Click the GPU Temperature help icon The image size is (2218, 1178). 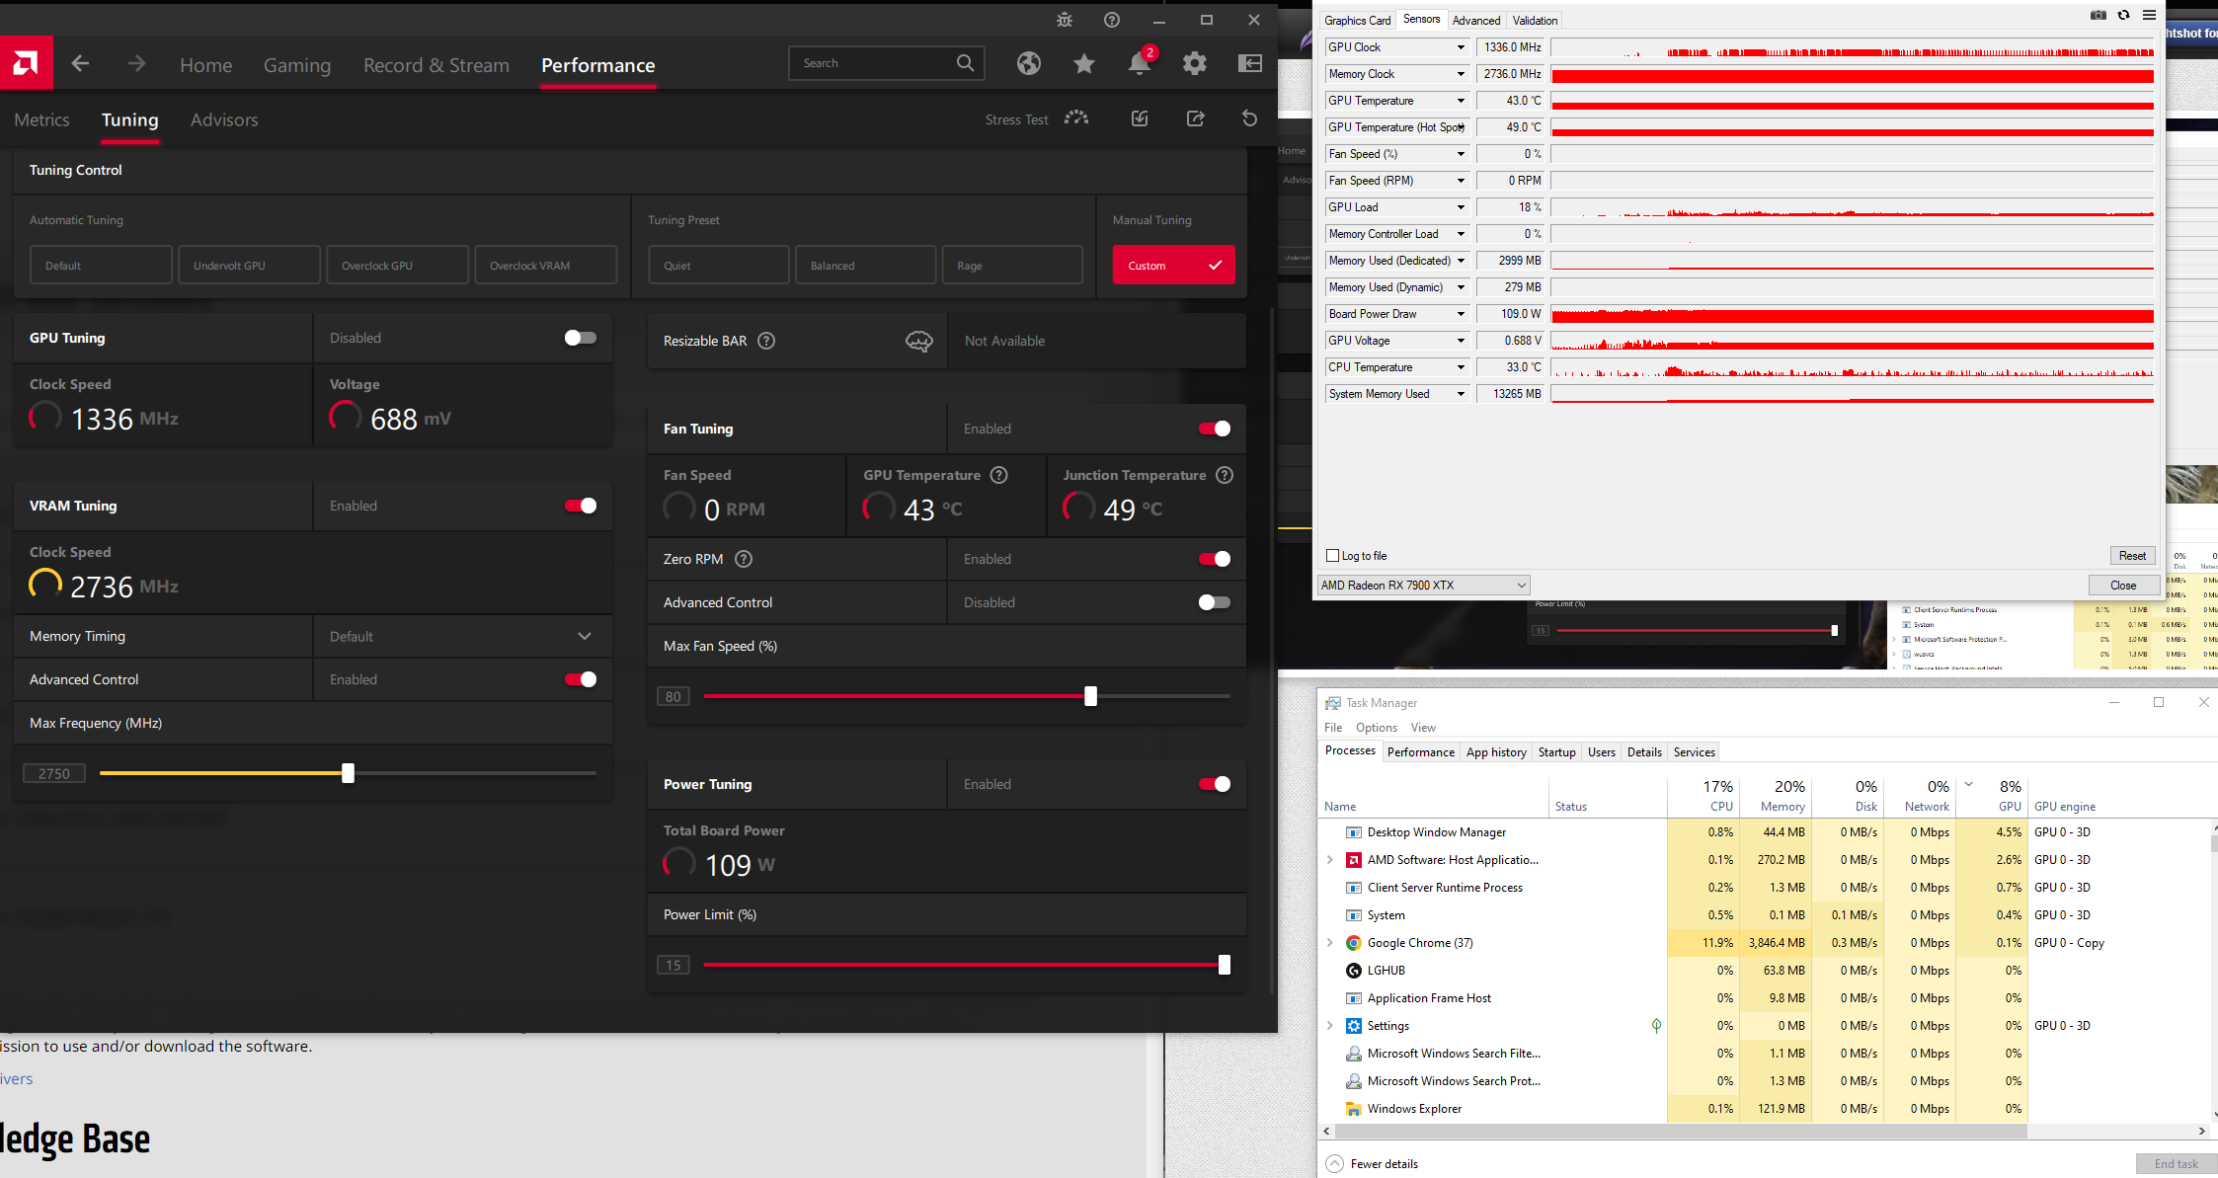click(x=999, y=475)
